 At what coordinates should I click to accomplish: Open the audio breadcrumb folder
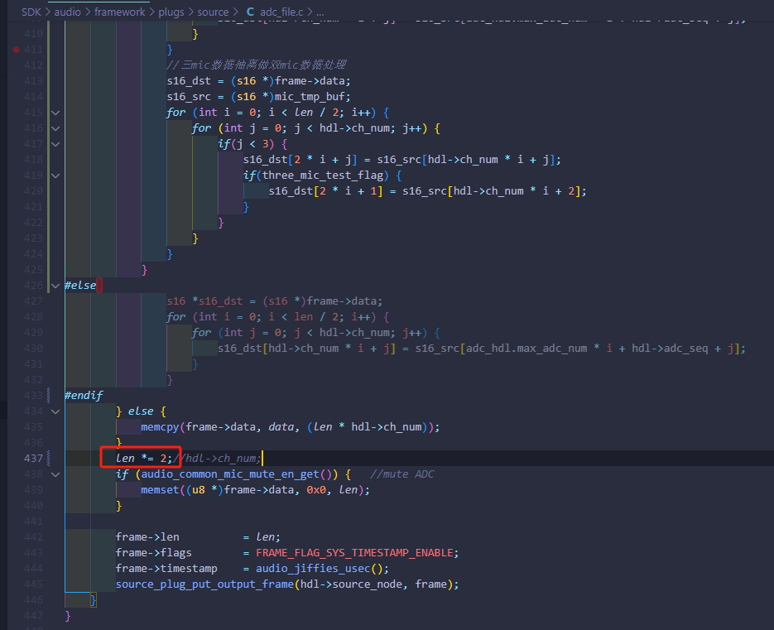[68, 12]
